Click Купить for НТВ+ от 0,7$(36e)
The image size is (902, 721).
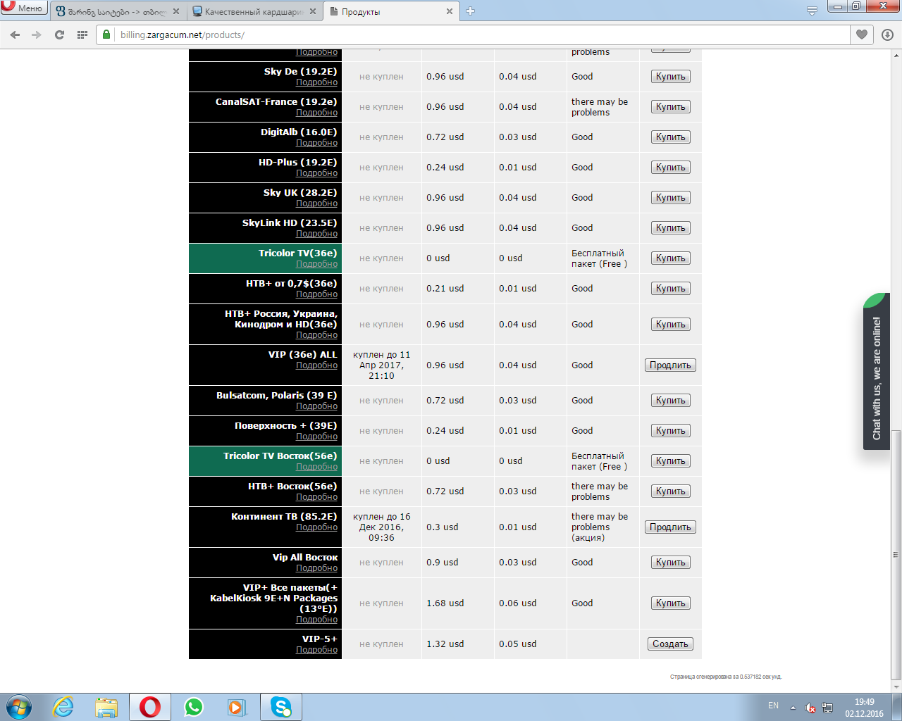pyautogui.click(x=670, y=289)
